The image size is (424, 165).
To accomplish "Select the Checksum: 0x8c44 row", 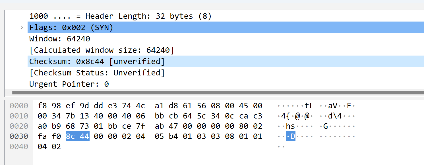I will pyautogui.click(x=226, y=62).
